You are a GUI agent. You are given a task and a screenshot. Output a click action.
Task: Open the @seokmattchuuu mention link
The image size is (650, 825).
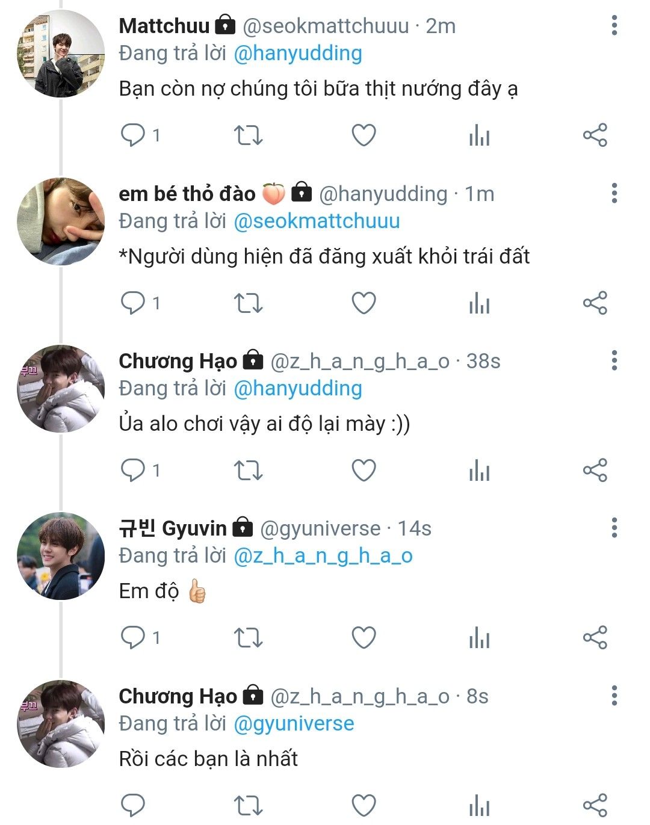coord(317,221)
